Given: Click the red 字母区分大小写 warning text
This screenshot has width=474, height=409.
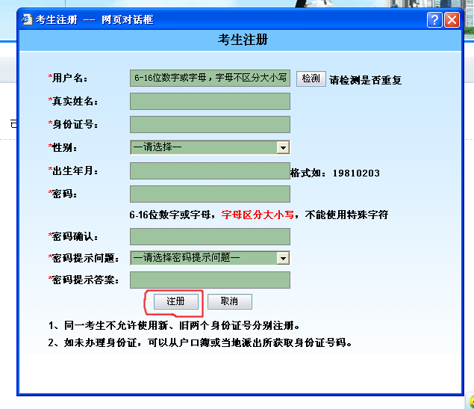Looking at the screenshot, I should (x=258, y=215).
